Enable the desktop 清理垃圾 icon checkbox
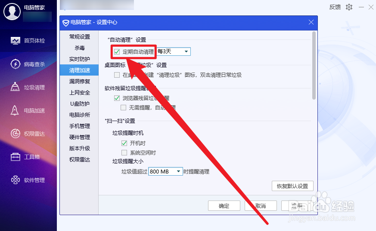The image size is (376, 231). click(x=117, y=75)
